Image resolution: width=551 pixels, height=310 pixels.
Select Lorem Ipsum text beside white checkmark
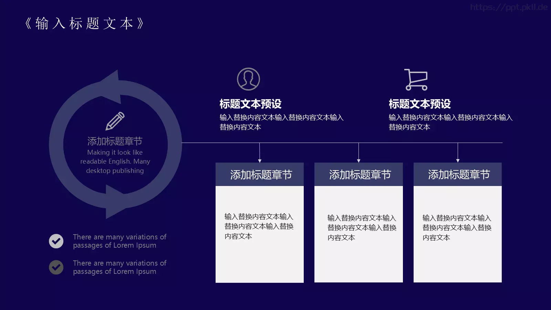(119, 241)
